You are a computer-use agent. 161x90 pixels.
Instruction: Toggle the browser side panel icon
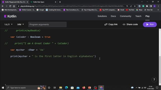tap(151, 6)
